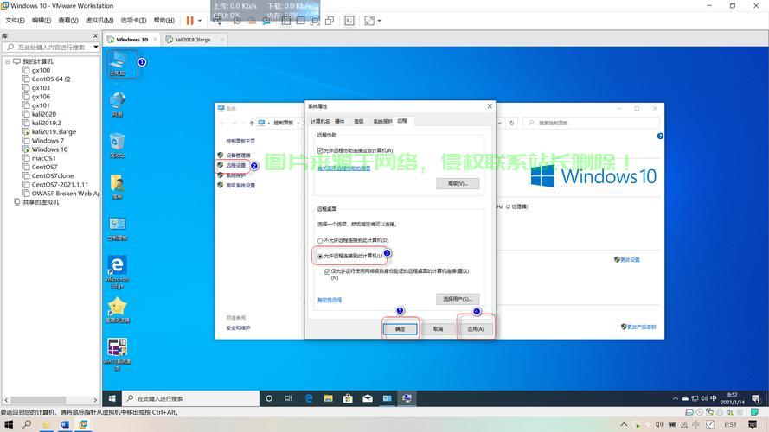769x432 pixels.
Task: Click the guest taskbar Cortana circle icon
Action: point(269,398)
